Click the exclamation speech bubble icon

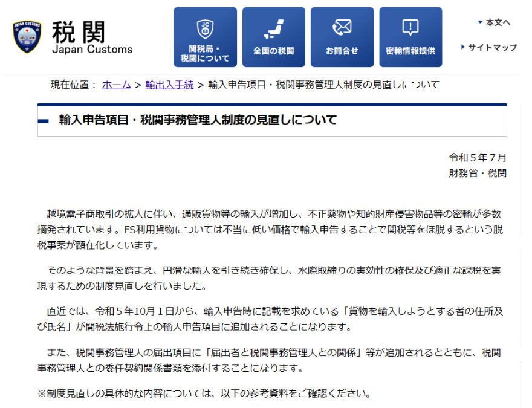(410, 28)
